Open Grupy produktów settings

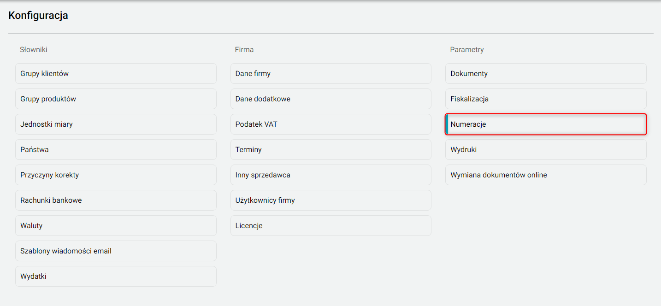pos(116,99)
